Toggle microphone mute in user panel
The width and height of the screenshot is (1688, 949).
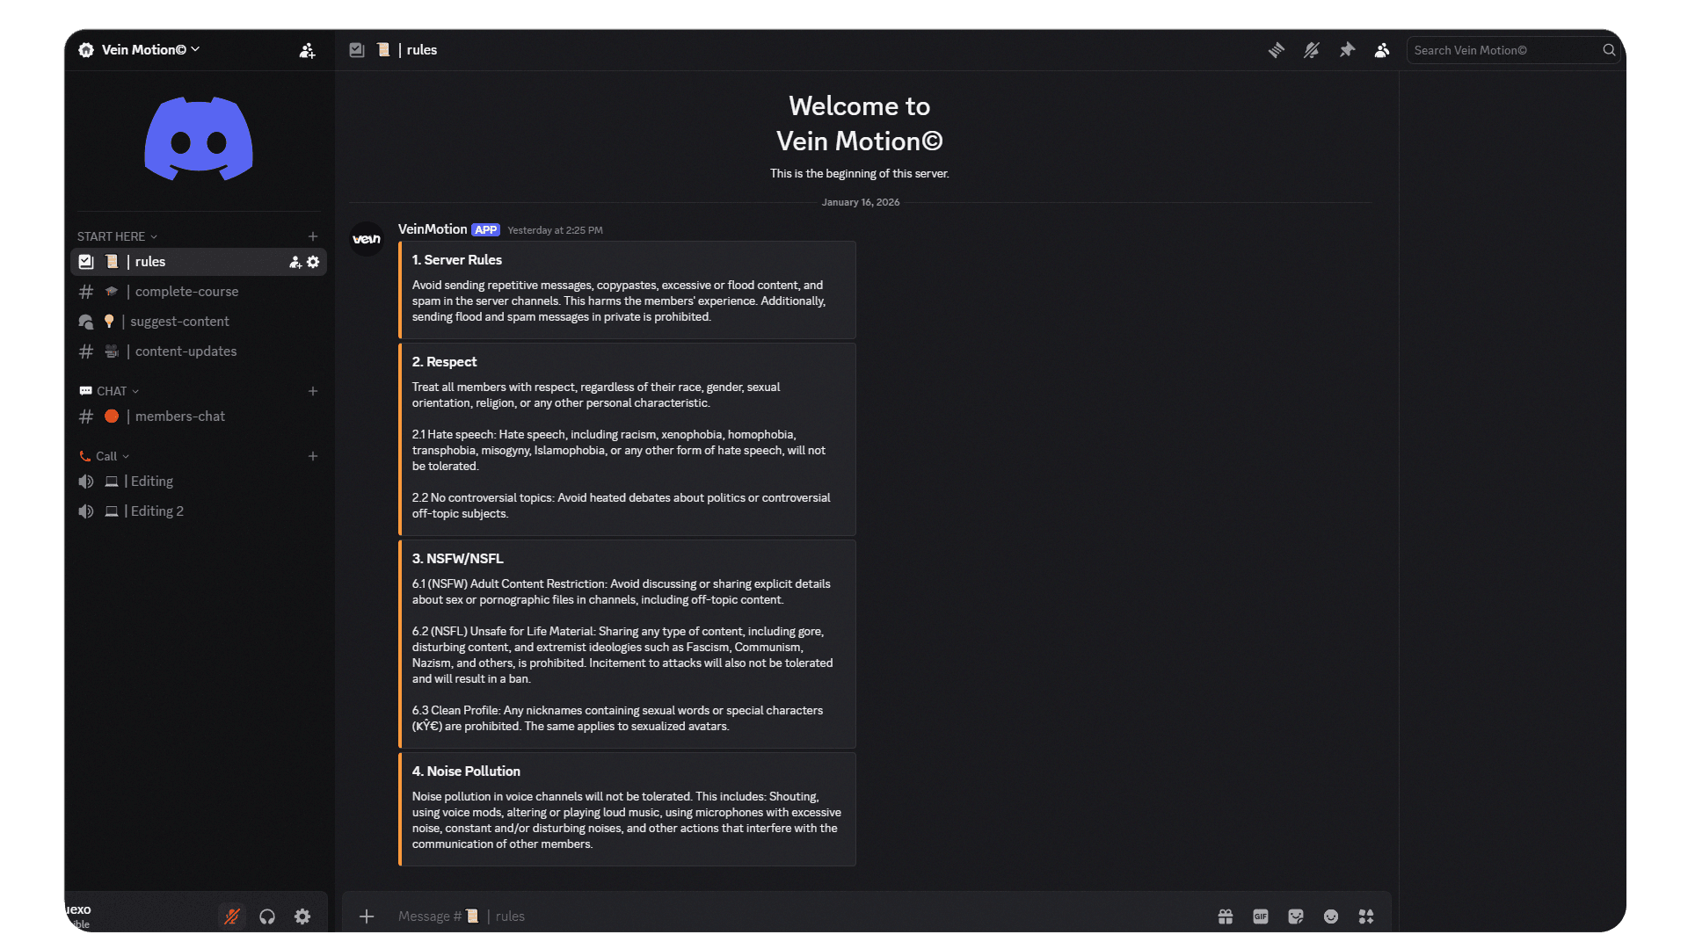232,916
